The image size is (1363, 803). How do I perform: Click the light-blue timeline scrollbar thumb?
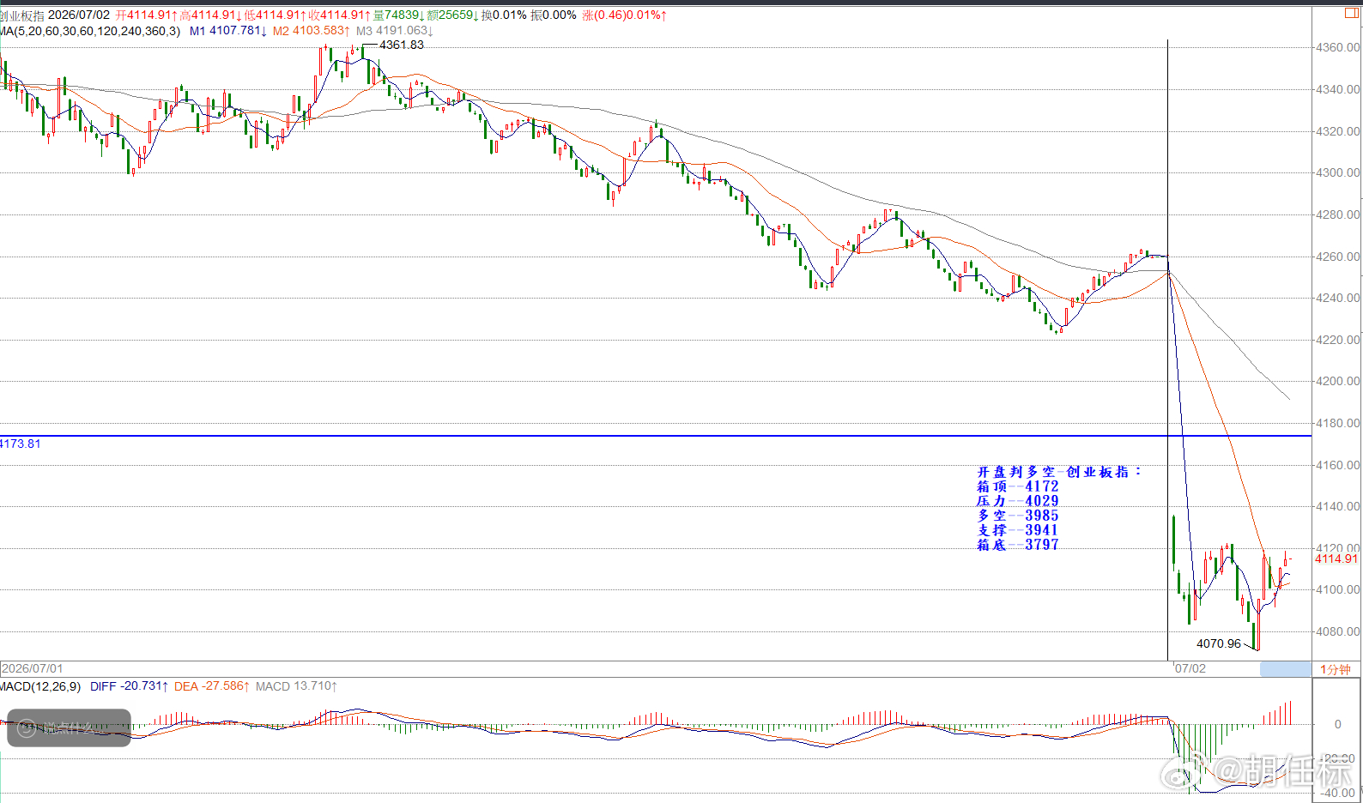(x=1285, y=669)
